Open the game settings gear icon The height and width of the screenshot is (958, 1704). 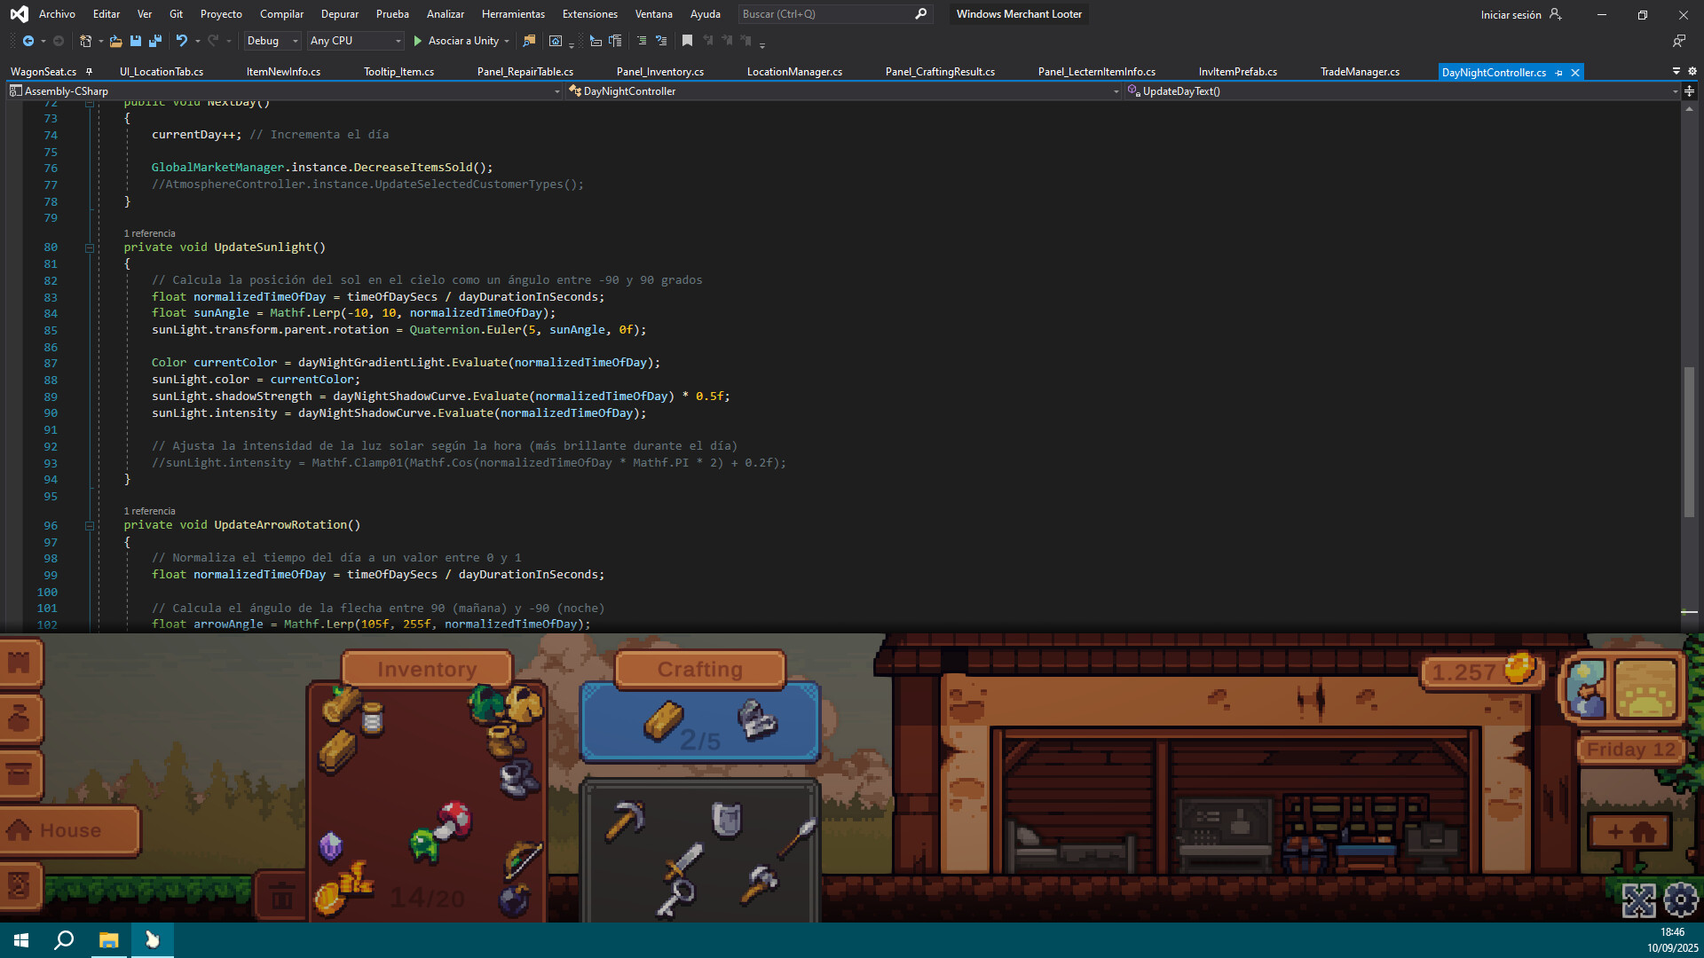1680,899
